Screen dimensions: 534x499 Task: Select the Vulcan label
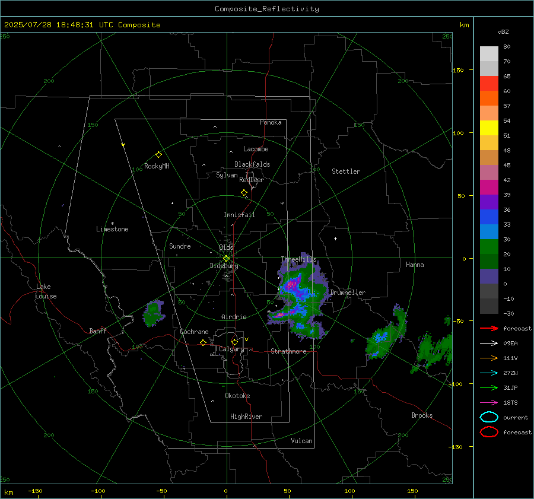pyautogui.click(x=301, y=441)
